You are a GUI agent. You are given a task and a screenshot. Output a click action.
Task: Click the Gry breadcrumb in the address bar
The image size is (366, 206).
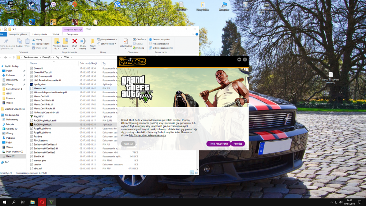point(57,57)
